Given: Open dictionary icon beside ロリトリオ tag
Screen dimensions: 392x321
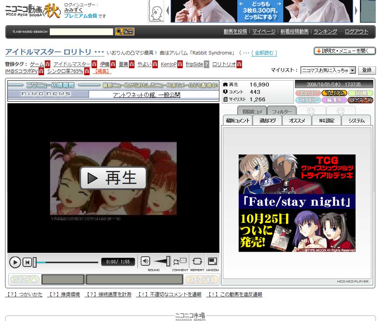Looking at the screenshot, I should [x=239, y=64].
